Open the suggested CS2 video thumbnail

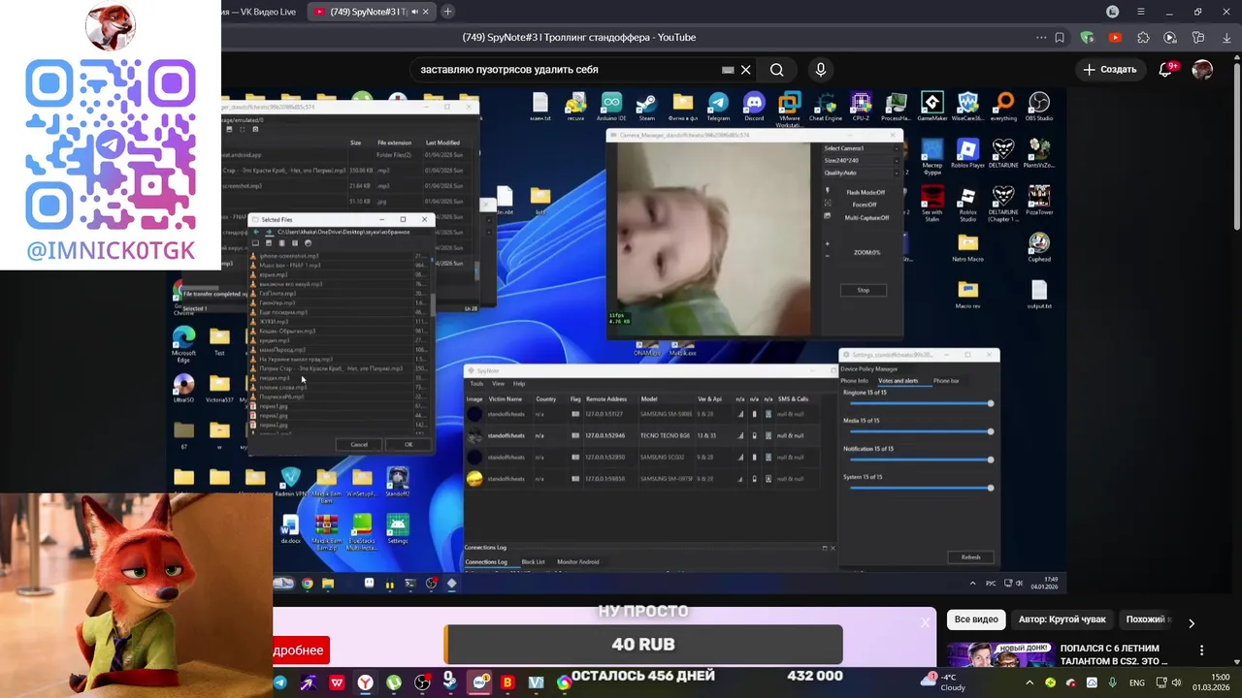1000,656
